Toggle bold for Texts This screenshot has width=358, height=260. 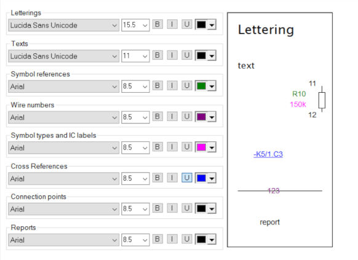pyautogui.click(x=157, y=55)
